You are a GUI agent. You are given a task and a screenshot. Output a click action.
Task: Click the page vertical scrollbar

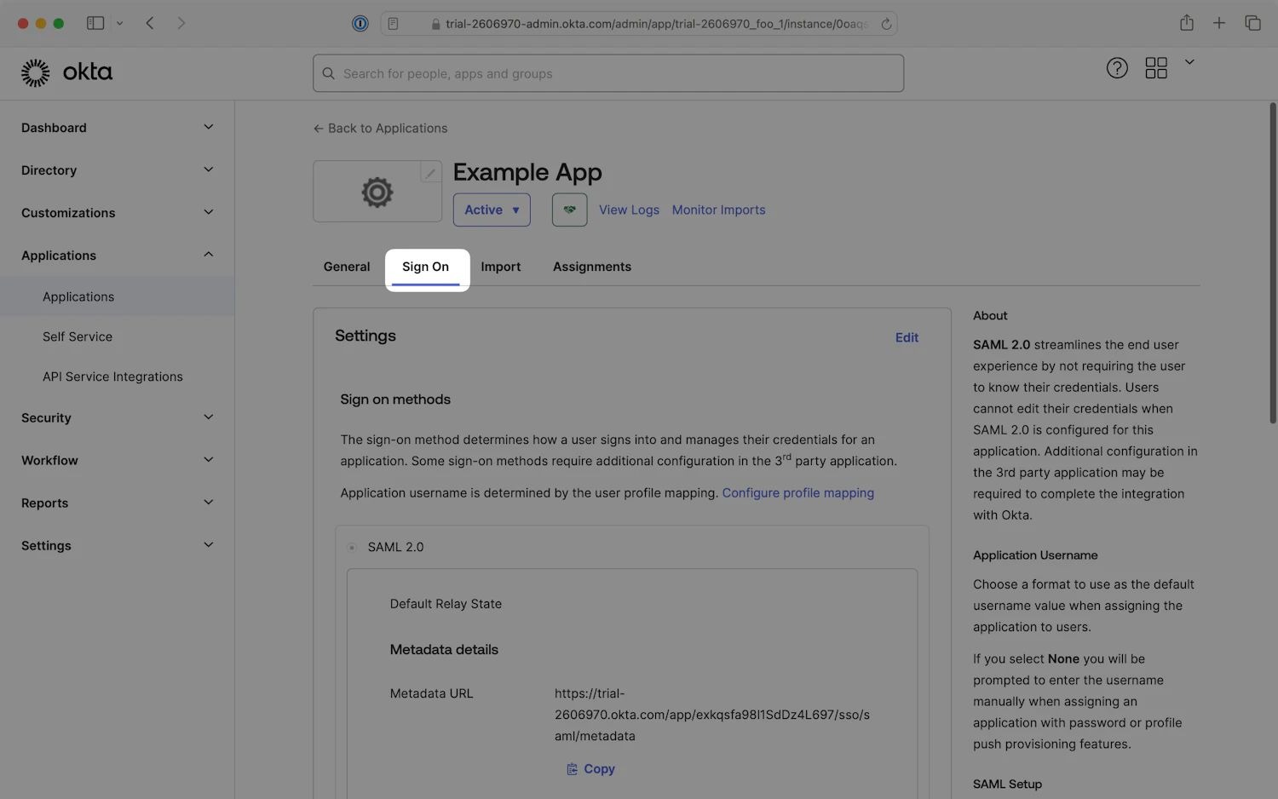pos(1273,264)
